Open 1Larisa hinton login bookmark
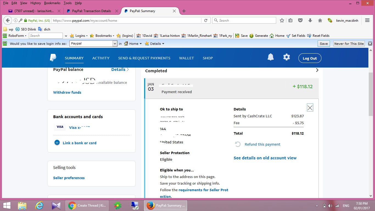Viewport: 375px width, 211px height. (x=167, y=36)
